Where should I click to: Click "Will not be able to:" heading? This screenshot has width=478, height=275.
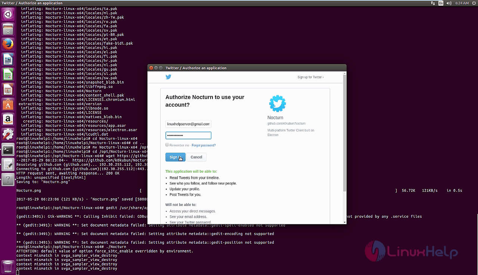tap(181, 205)
